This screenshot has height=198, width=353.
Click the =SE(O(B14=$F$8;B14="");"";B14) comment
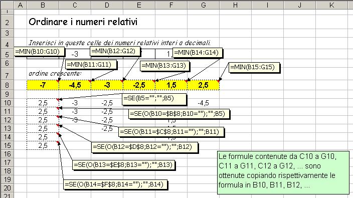click(115, 184)
